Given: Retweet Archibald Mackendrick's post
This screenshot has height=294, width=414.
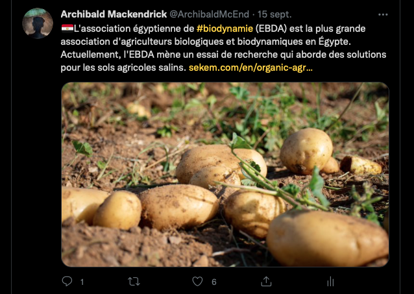Looking at the screenshot, I should click(134, 282).
